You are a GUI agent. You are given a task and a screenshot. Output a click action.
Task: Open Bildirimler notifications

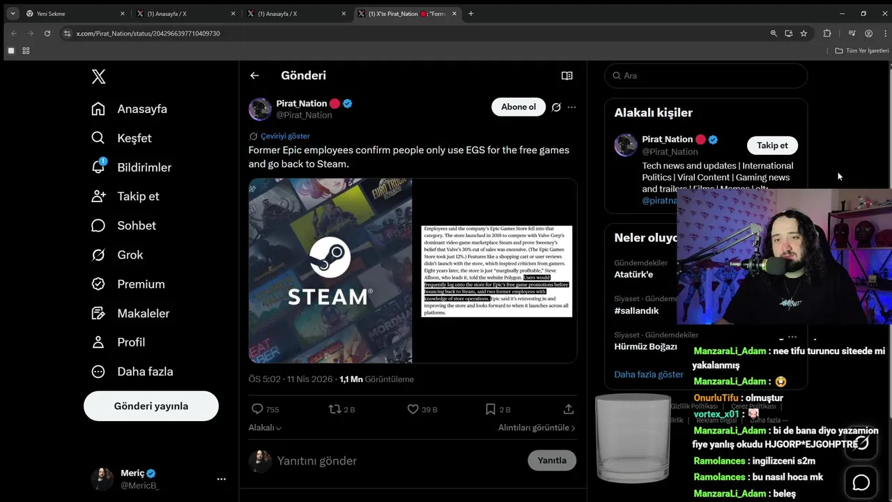[132, 167]
